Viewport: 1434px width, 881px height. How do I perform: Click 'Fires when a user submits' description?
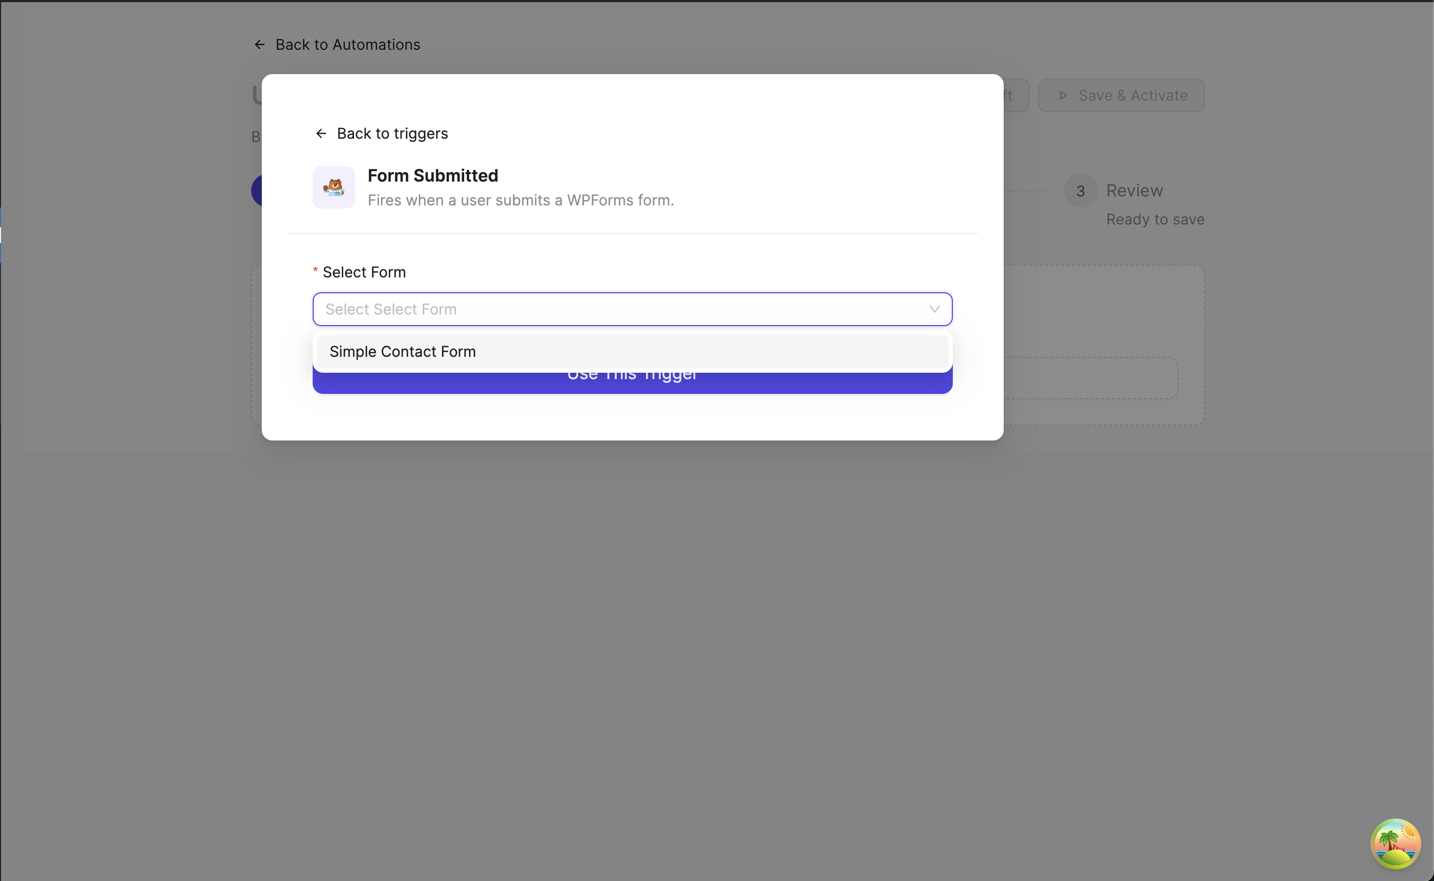pos(520,201)
